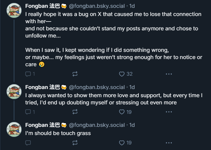Open more options on touch grass post

tap(169, 142)
